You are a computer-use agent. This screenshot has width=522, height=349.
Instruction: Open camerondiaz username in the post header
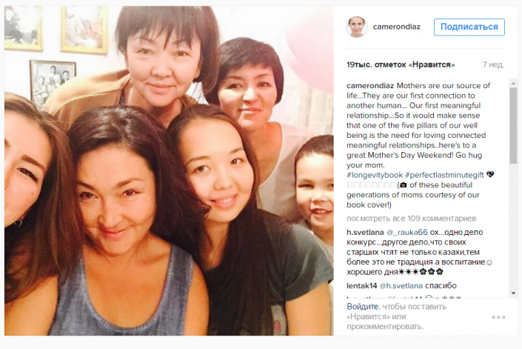[396, 27]
